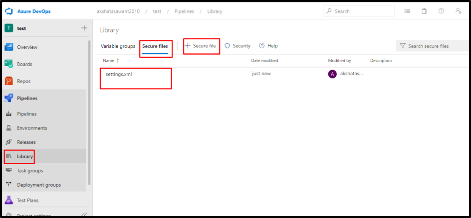Open the Library breadcrumb link

pos(215,11)
